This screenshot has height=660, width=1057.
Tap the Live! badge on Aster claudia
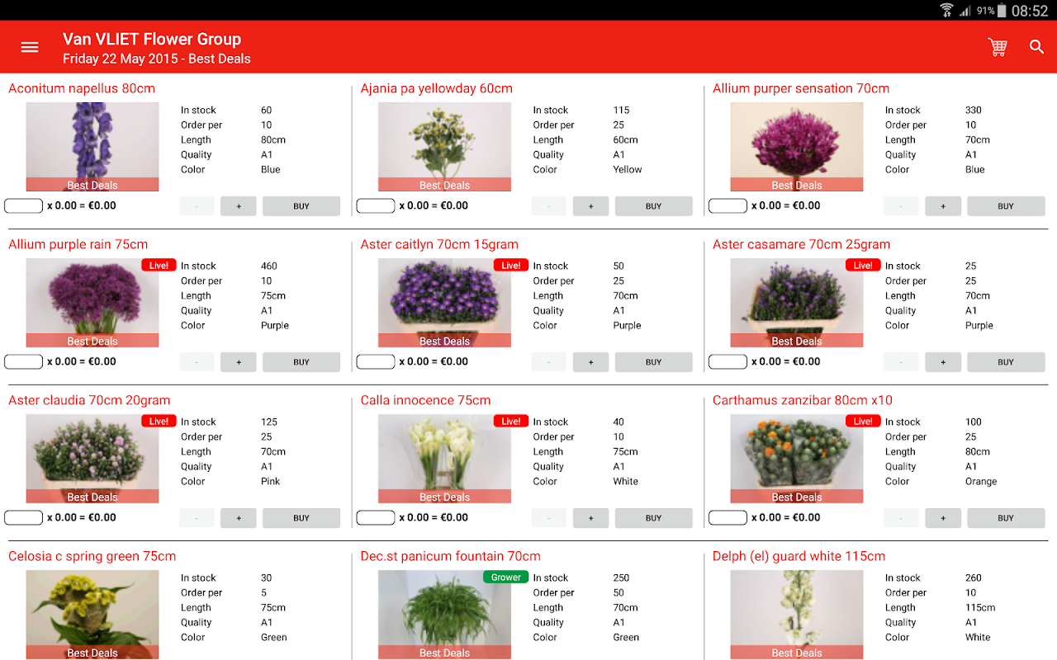[159, 421]
